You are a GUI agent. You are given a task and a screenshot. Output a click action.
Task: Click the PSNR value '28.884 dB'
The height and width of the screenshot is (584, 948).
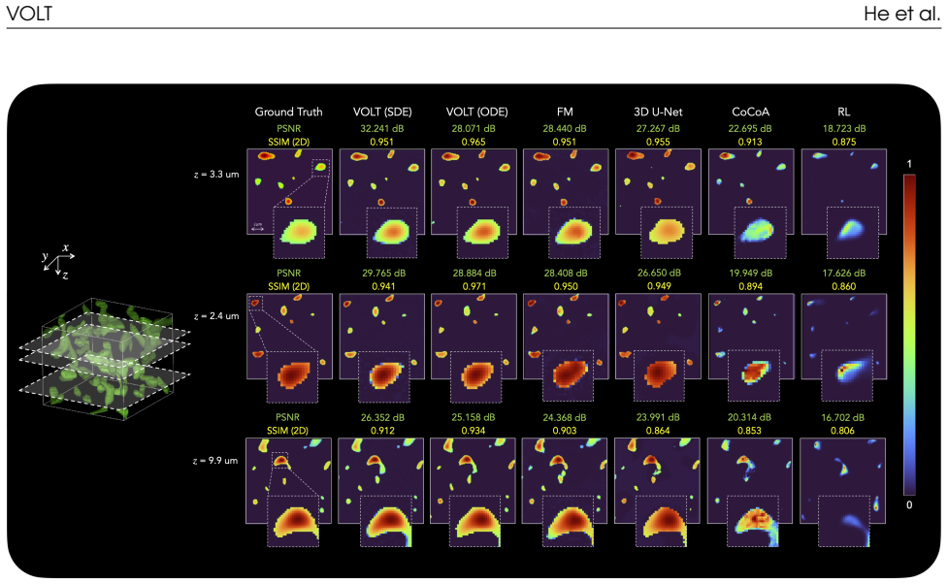[474, 273]
